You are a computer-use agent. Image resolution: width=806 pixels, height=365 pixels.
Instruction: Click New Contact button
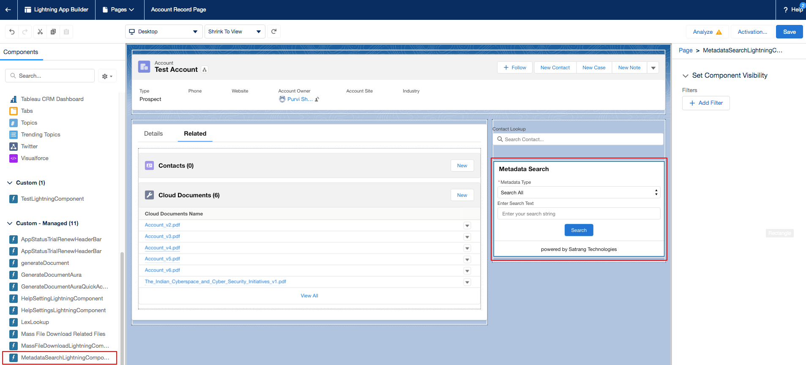tap(555, 68)
